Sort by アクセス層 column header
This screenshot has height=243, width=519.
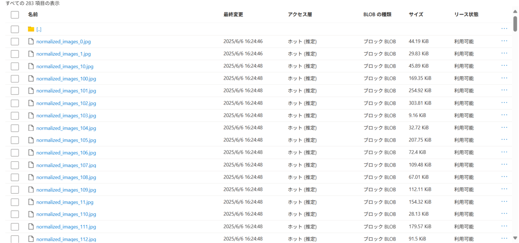[300, 15]
